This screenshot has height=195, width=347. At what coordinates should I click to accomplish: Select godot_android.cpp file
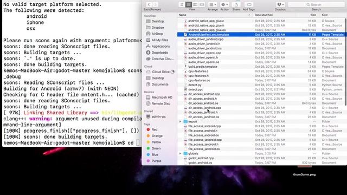coord(261,158)
